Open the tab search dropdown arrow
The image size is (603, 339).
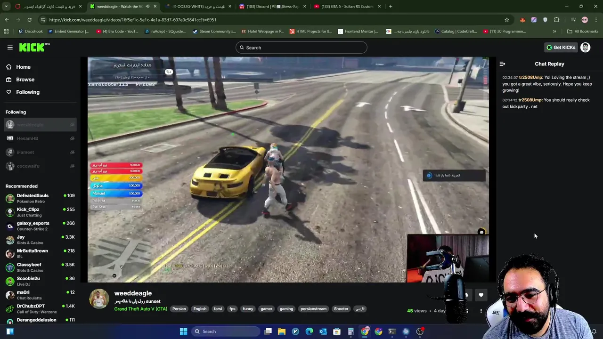pyautogui.click(x=6, y=7)
